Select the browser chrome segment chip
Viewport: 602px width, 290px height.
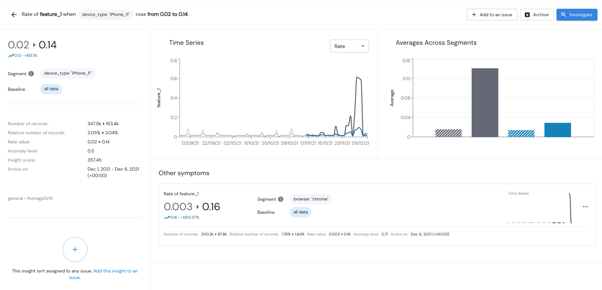[x=311, y=199]
